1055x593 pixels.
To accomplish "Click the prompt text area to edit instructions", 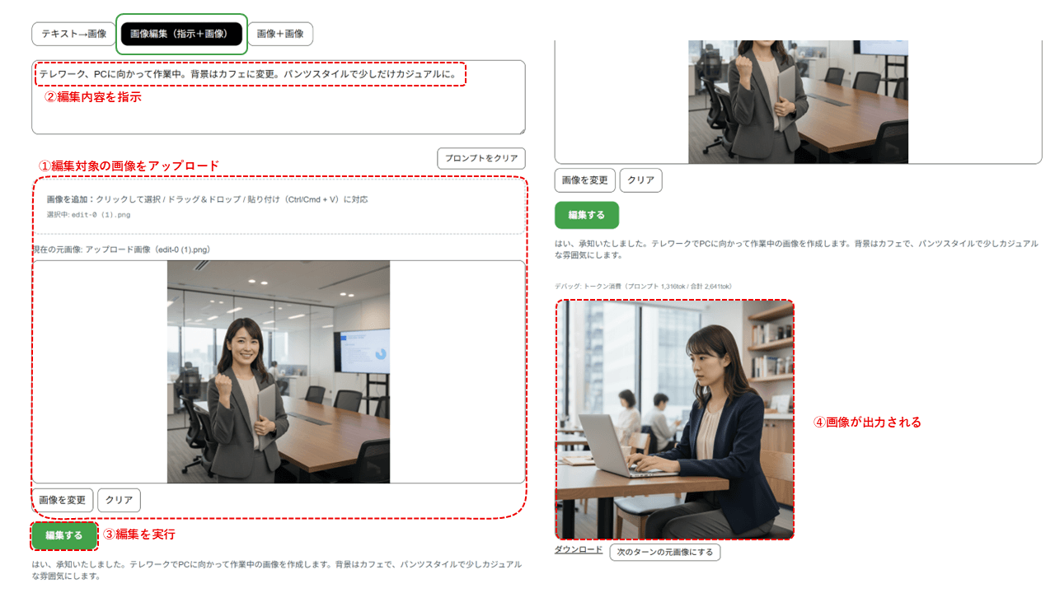I will click(279, 99).
